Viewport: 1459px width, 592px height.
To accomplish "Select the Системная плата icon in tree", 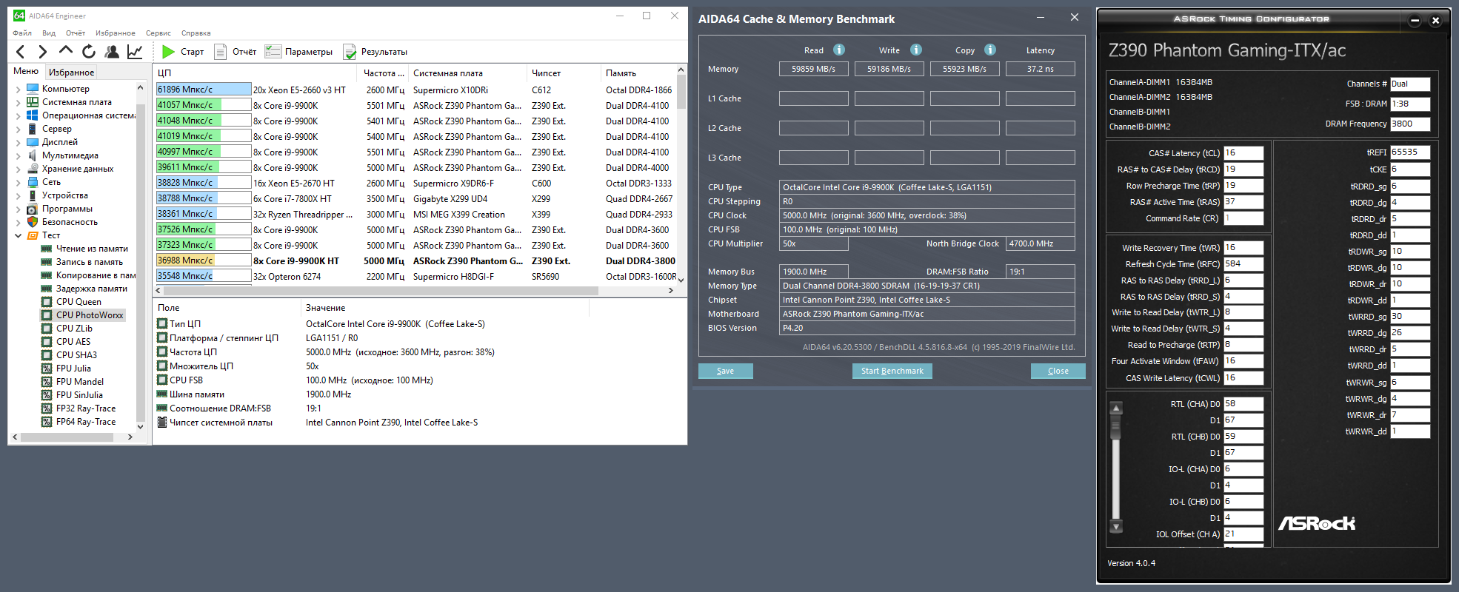I will coord(33,102).
